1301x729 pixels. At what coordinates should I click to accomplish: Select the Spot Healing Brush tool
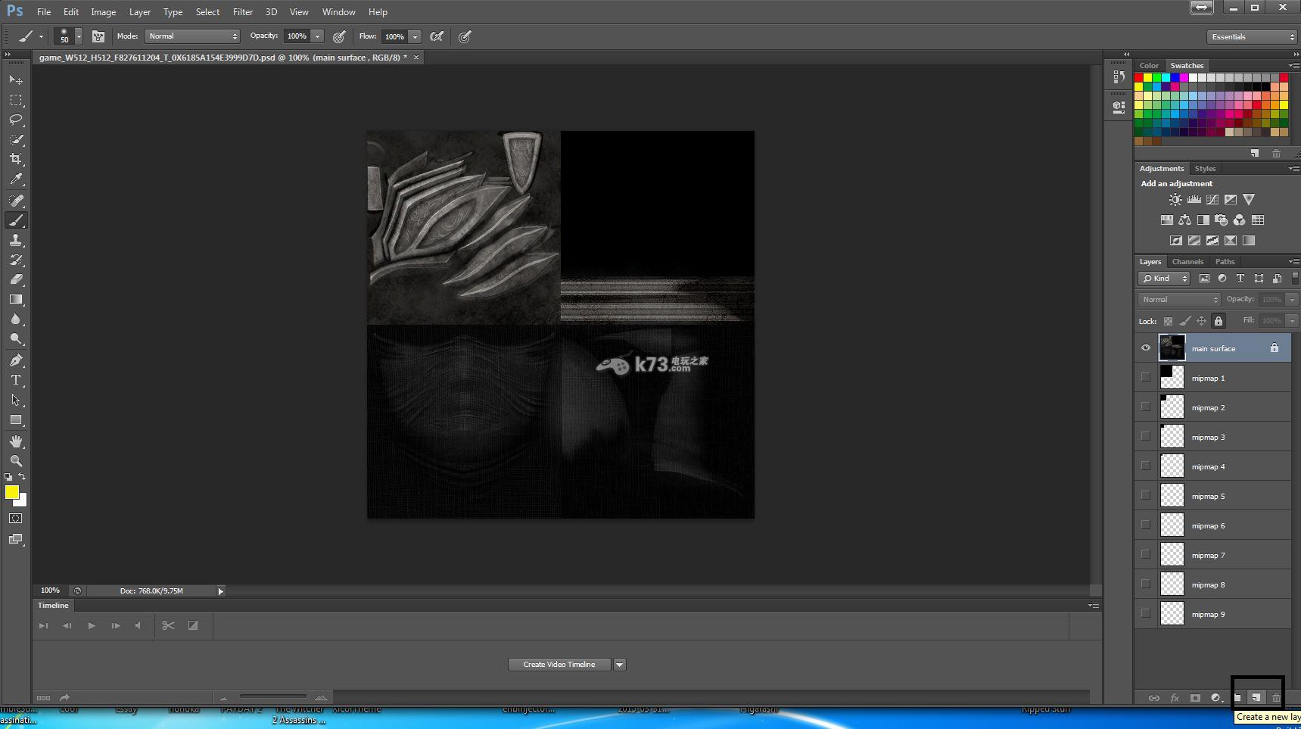tap(16, 201)
